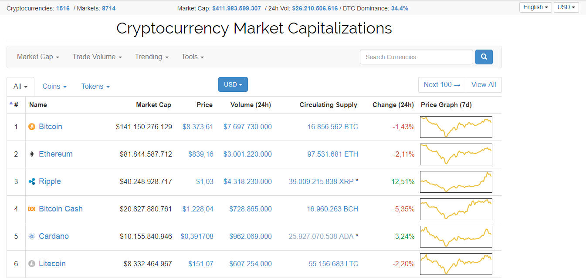Click the Bitcoin Cash logo icon
This screenshot has height=278, width=586.
(31, 209)
